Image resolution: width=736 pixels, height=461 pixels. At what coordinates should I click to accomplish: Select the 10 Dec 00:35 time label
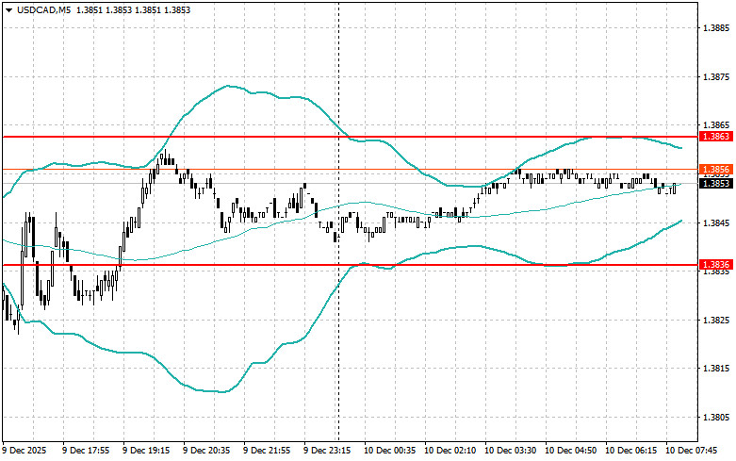389,451
